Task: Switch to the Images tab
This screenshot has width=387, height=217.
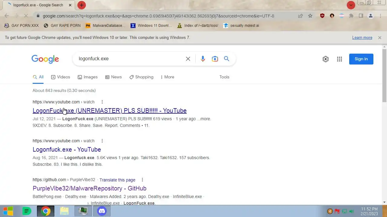Action: pyautogui.click(x=88, y=77)
